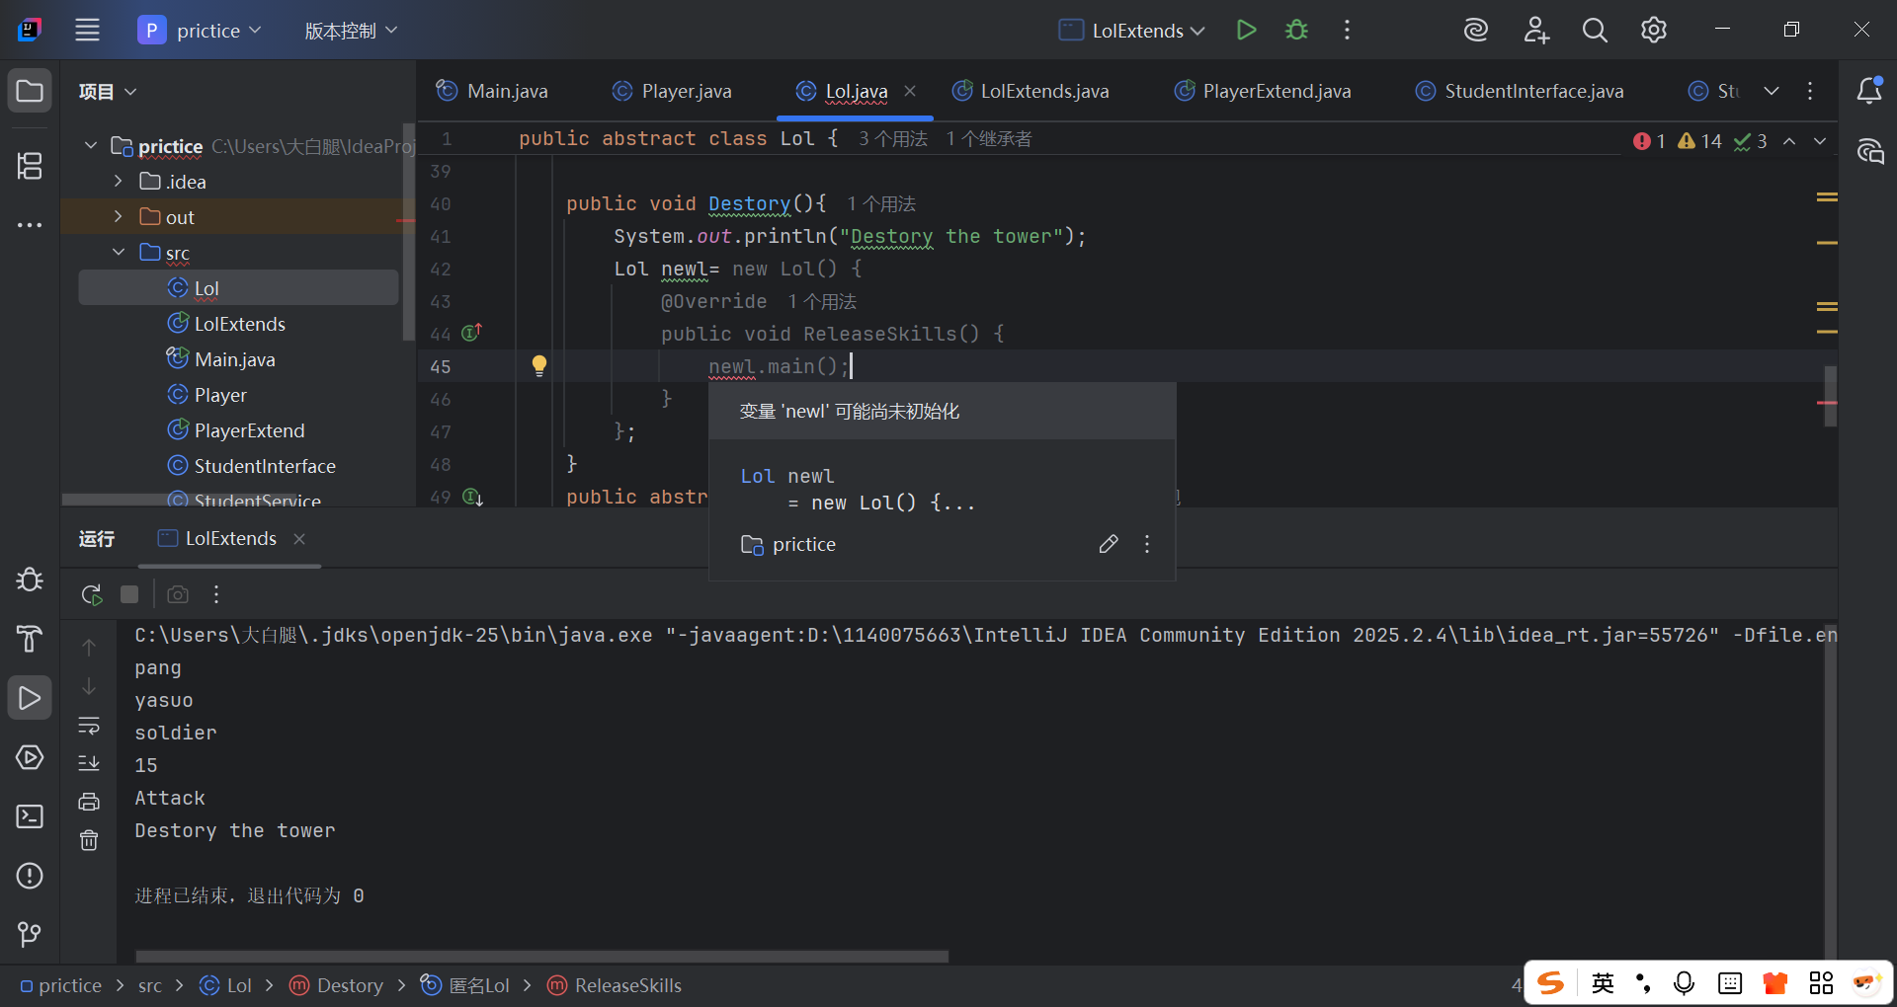Edit source pencil icon in popup
1897x1007 pixels.
pyautogui.click(x=1109, y=544)
